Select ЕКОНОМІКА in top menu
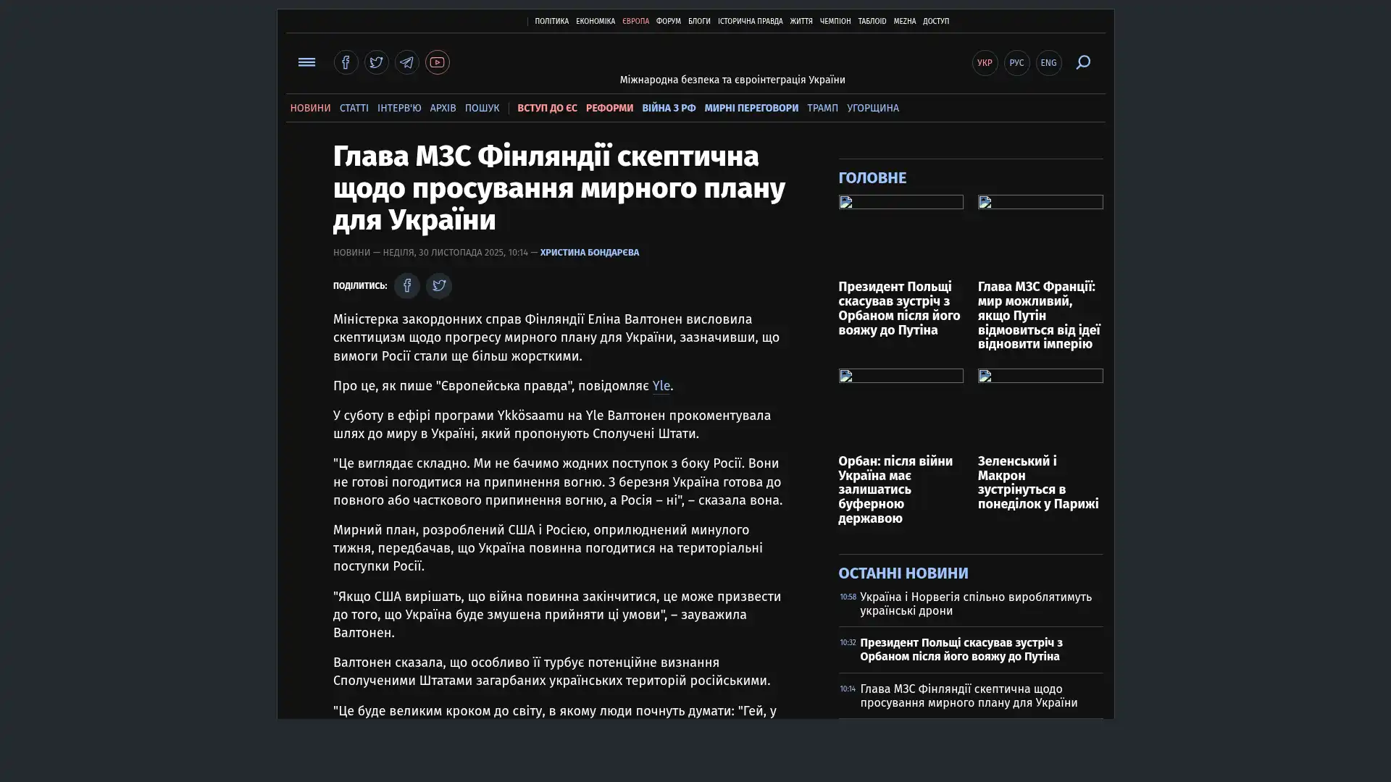Screen dimensions: 1391x782 coord(595,22)
